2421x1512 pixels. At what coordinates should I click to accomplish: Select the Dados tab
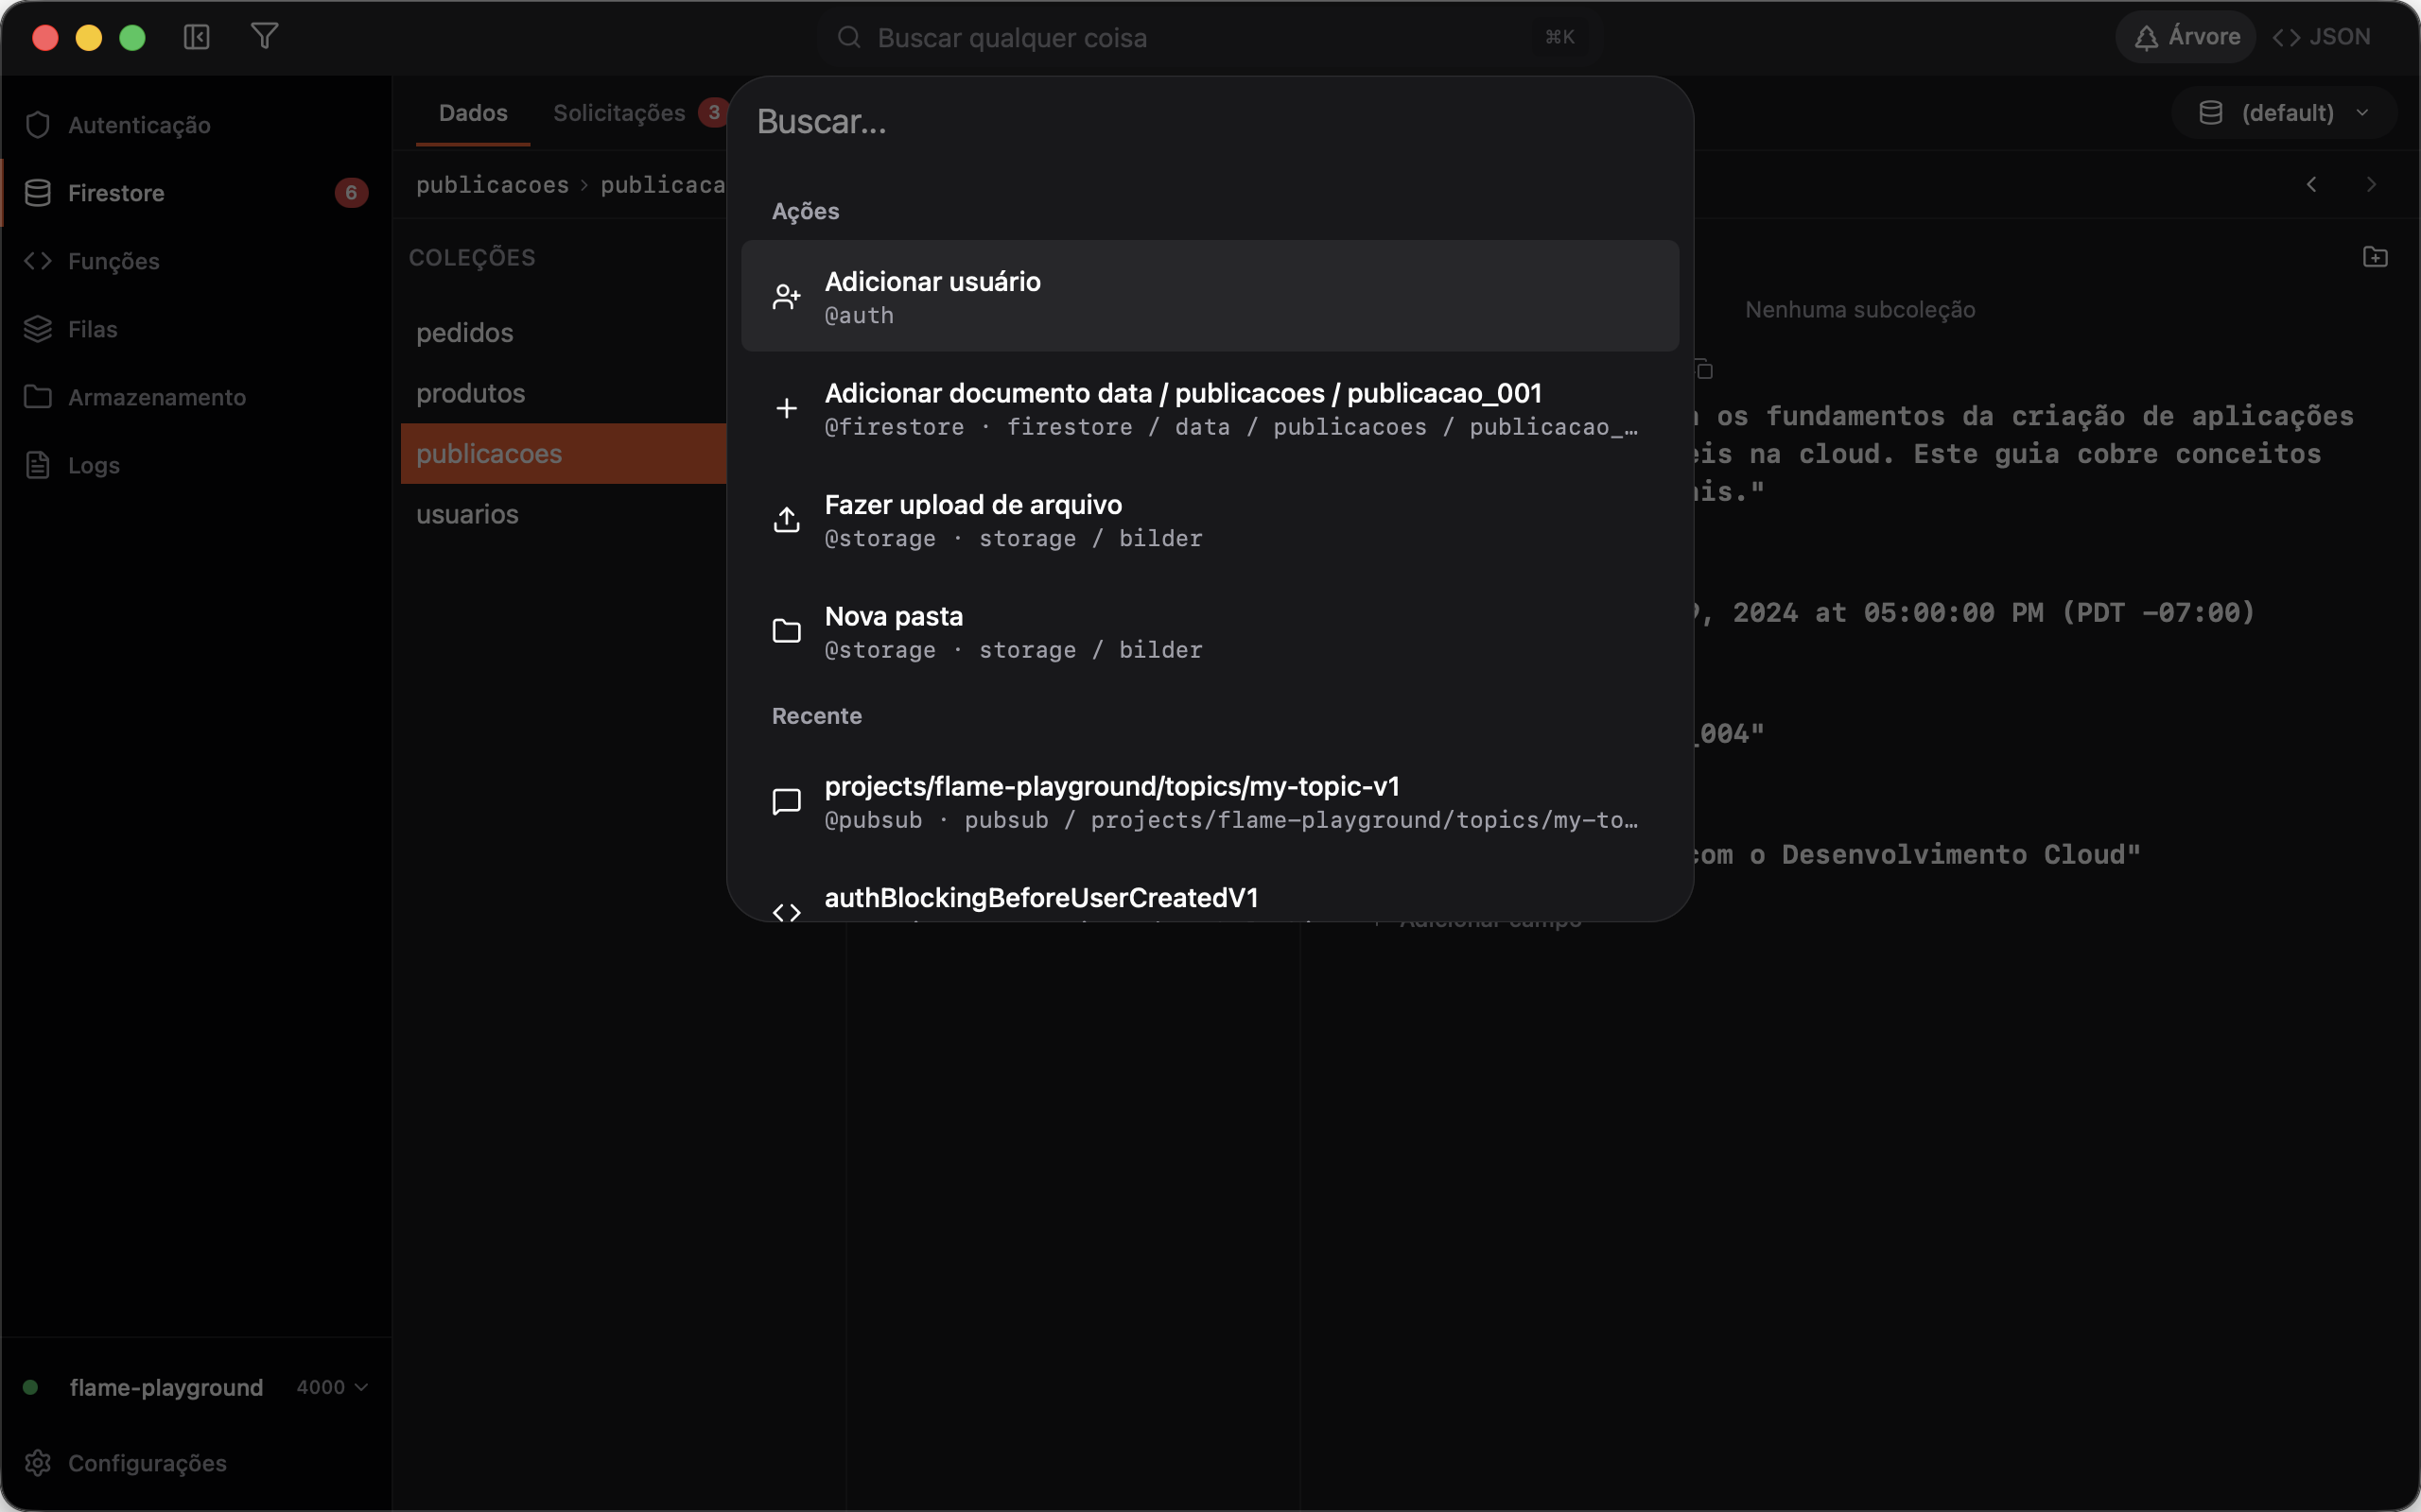[x=473, y=113]
